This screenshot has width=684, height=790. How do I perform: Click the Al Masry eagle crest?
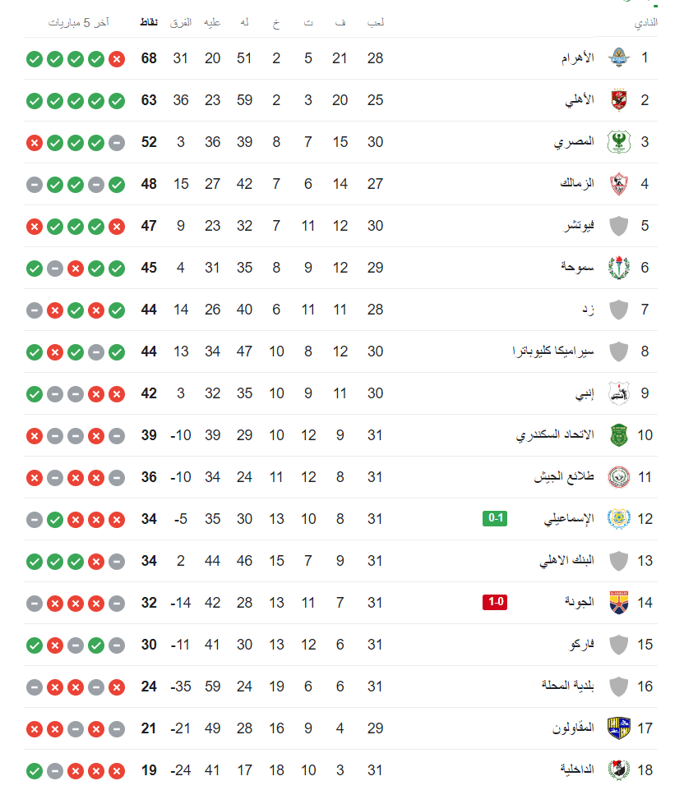(619, 142)
